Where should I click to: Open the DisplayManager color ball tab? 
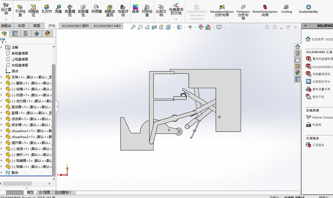[x=48, y=34]
